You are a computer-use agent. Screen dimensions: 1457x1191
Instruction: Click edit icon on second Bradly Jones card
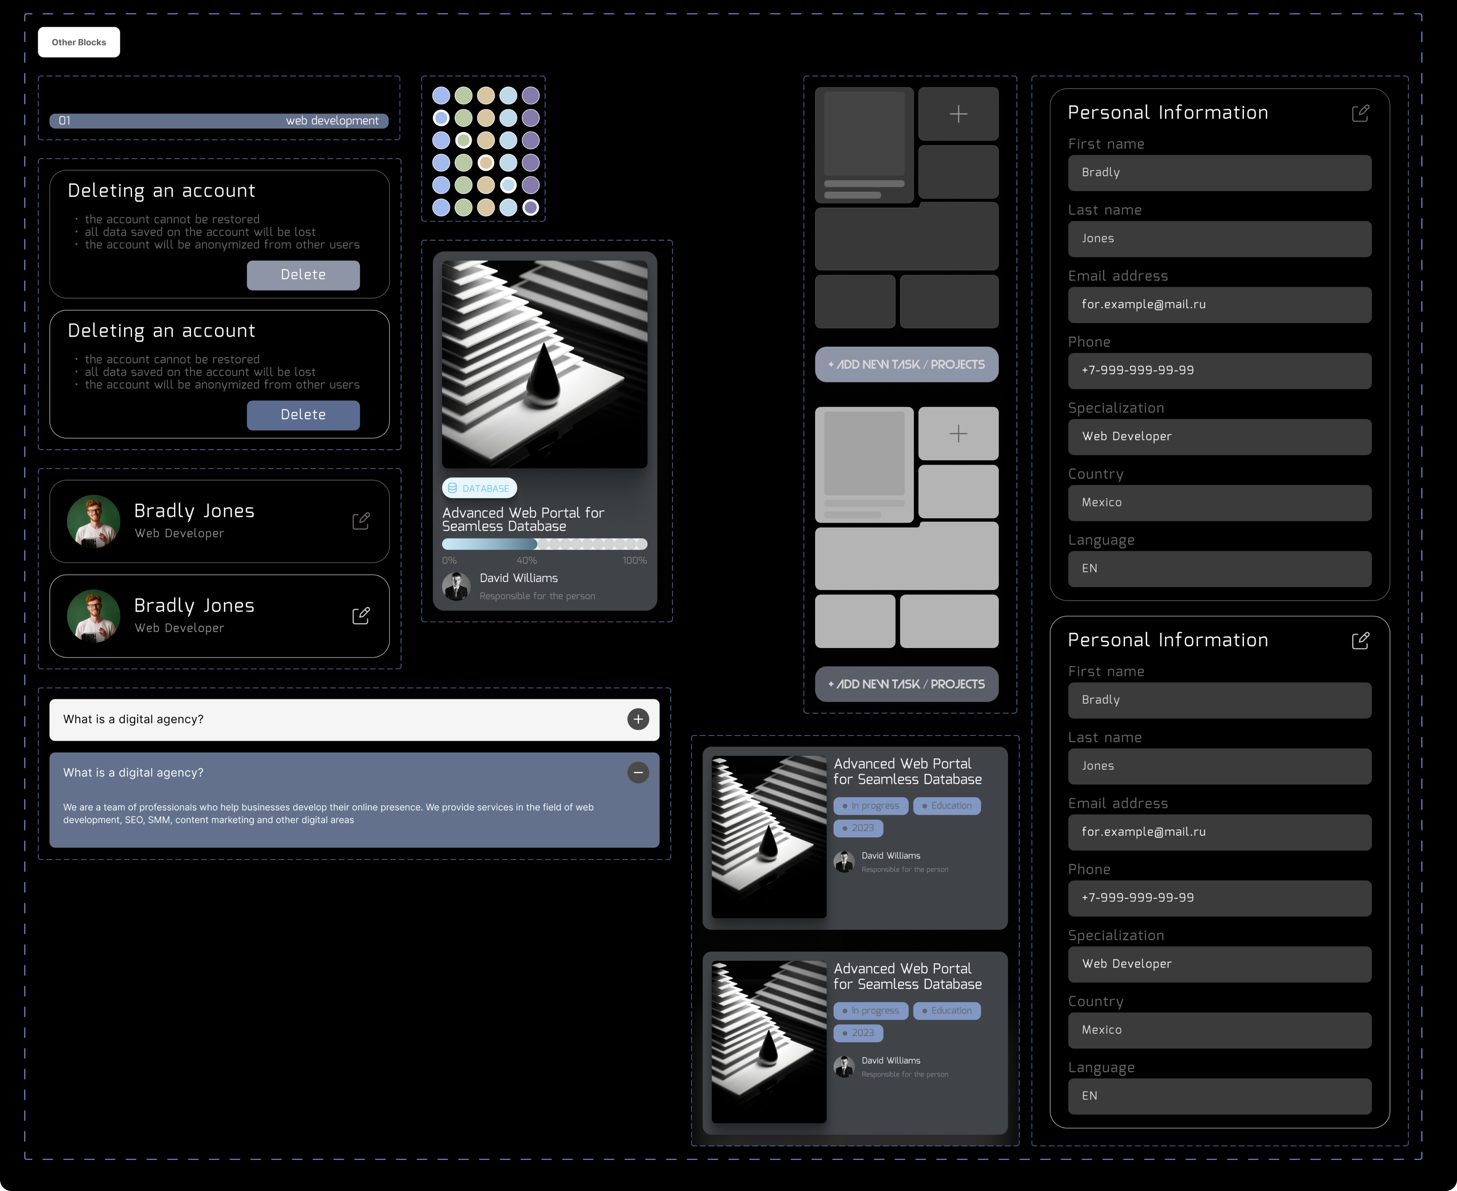(361, 616)
